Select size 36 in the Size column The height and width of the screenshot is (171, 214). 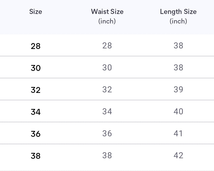coord(36,134)
